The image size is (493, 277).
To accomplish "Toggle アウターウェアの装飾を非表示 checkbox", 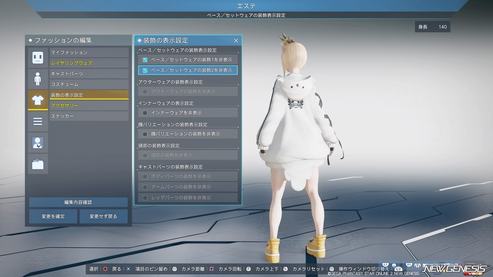I will (145, 92).
